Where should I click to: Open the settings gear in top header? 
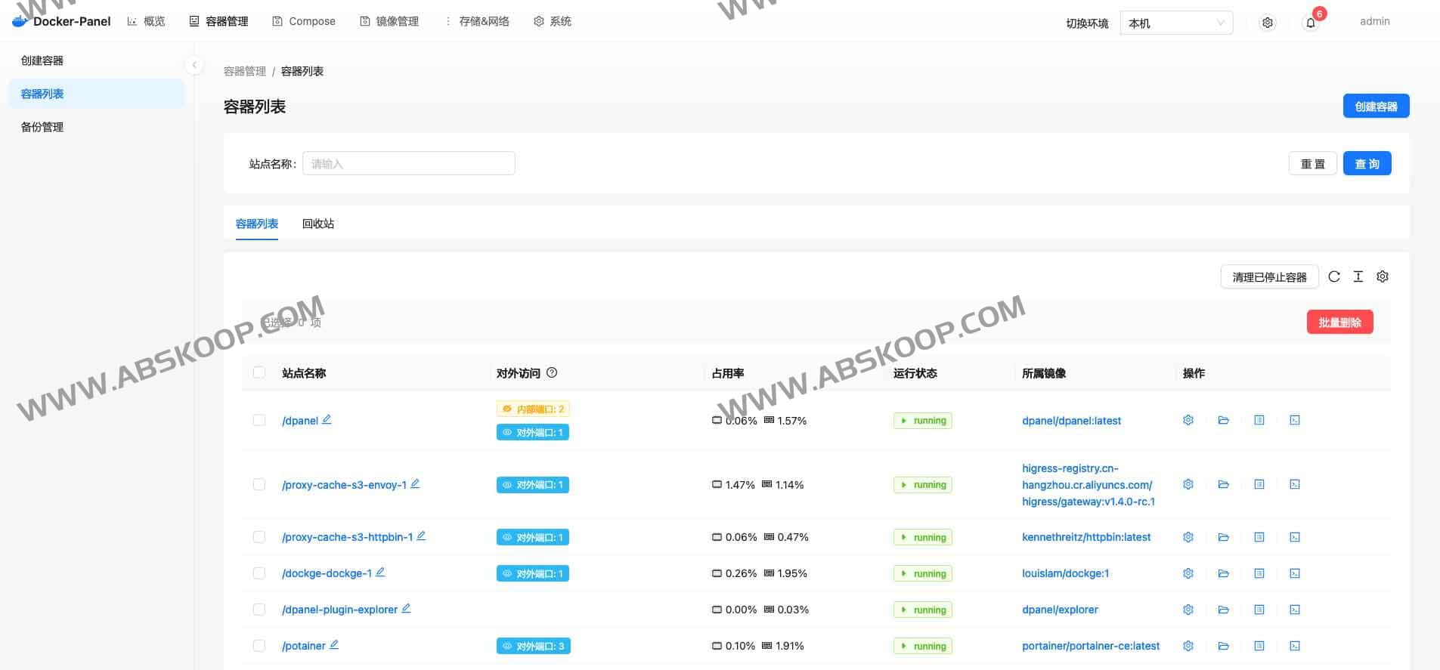1268,23
